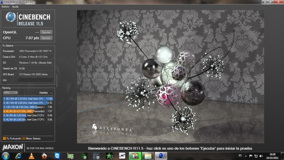Open the clock showing 19:38
Screen dimensions: 284x160
pos(272,156)
